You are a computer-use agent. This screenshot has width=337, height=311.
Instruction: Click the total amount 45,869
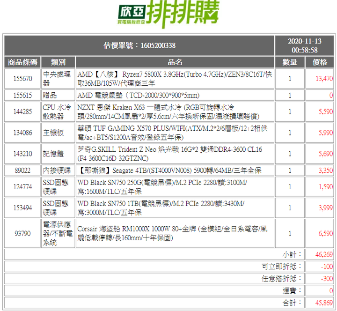click(x=324, y=303)
